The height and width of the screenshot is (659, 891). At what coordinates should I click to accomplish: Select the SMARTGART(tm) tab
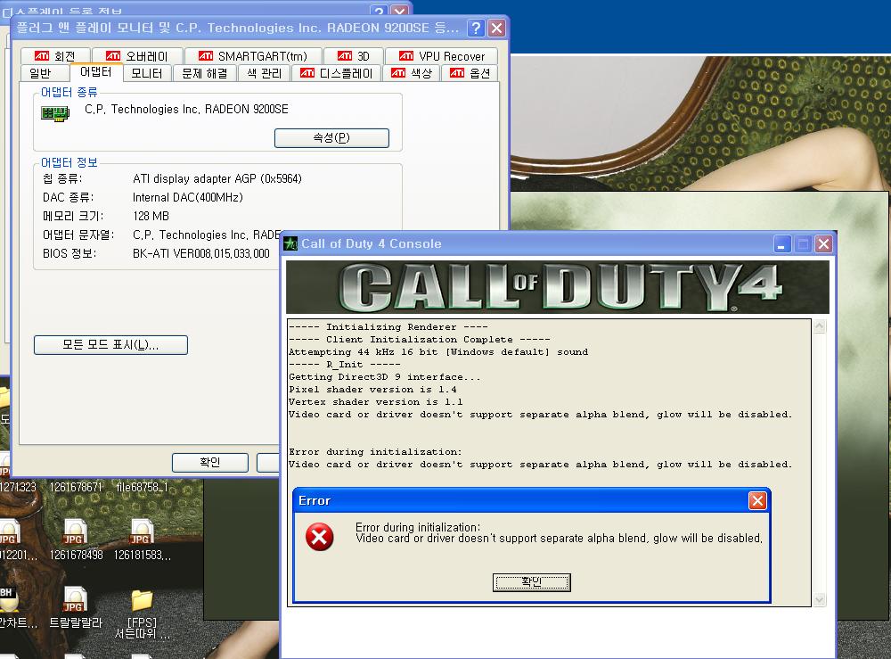[253, 56]
